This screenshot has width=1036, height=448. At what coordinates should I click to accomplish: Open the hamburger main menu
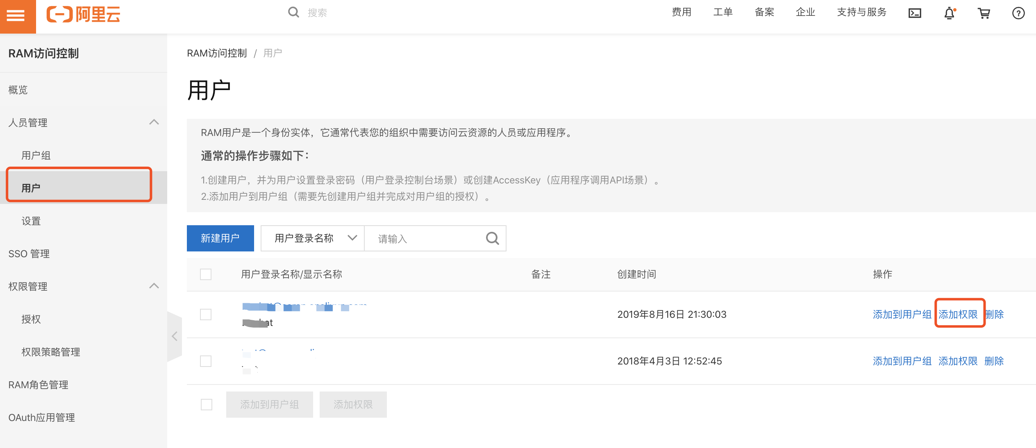pyautogui.click(x=16, y=16)
